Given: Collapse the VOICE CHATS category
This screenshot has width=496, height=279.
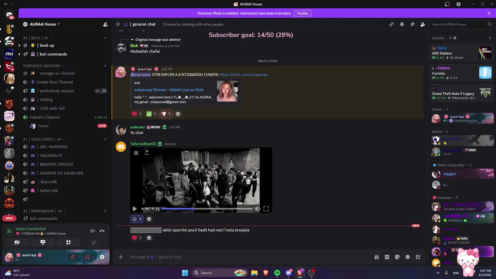Looking at the screenshot, I should pyautogui.click(x=44, y=139).
